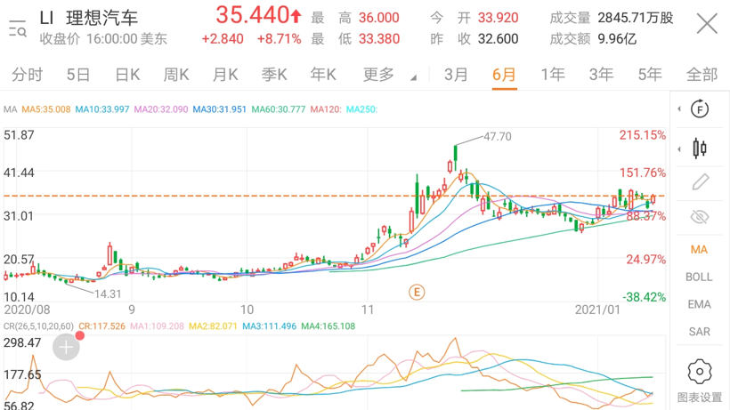This screenshot has width=730, height=410.
Task: Click the MA120 legend label
Action: [326, 109]
